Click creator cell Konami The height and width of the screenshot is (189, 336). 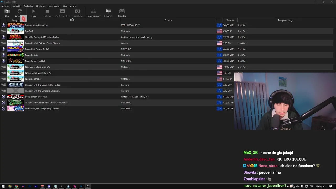click(124, 43)
